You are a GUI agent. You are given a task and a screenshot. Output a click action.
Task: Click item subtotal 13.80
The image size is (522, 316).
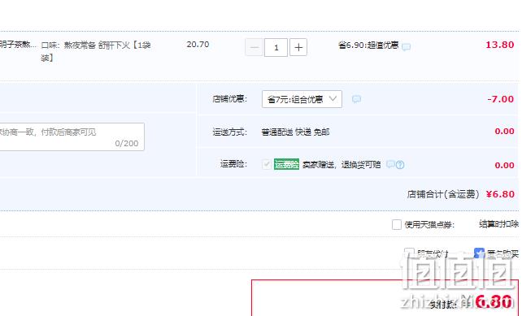pos(500,45)
